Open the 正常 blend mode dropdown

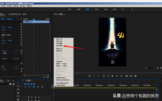click(10, 53)
